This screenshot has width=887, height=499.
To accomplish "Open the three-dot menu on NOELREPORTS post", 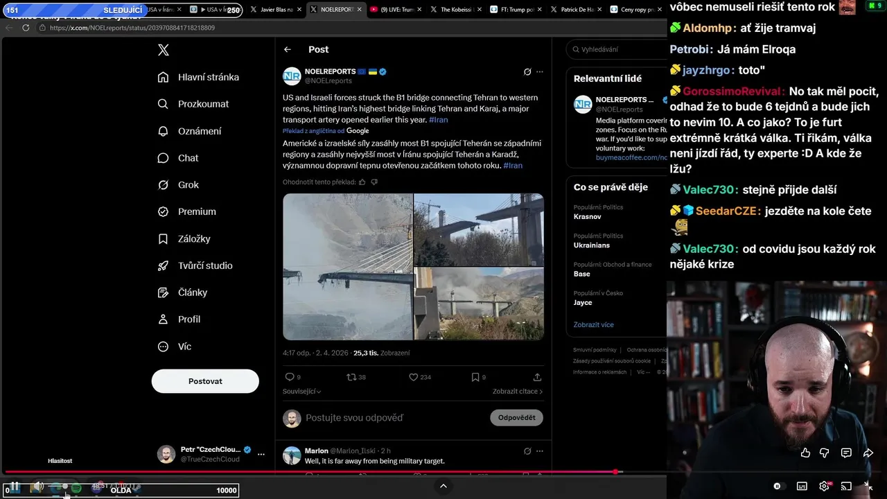I will 540,71.
